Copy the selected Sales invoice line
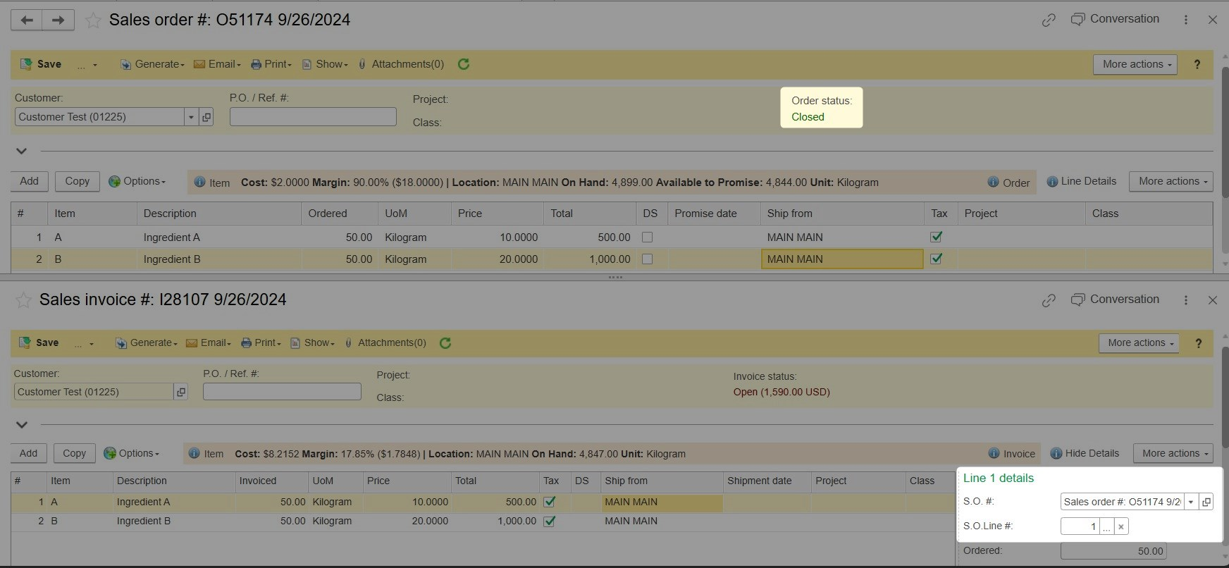Image resolution: width=1229 pixels, height=568 pixels. [x=75, y=454]
